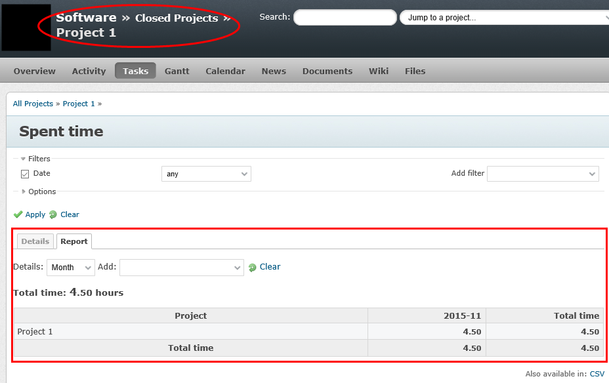609x383 pixels.
Task: Go to the Activity menu item
Action: 89,71
